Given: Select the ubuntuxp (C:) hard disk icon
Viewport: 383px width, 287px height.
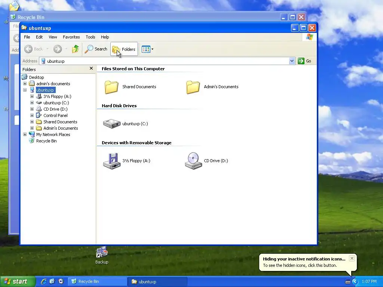Looking at the screenshot, I should click(x=111, y=124).
